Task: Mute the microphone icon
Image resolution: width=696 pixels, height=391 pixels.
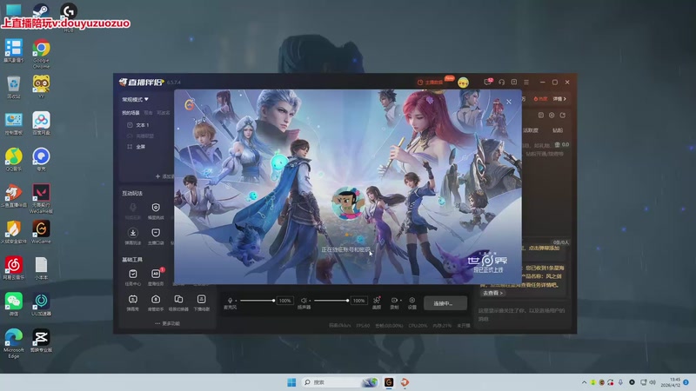Action: (230, 301)
